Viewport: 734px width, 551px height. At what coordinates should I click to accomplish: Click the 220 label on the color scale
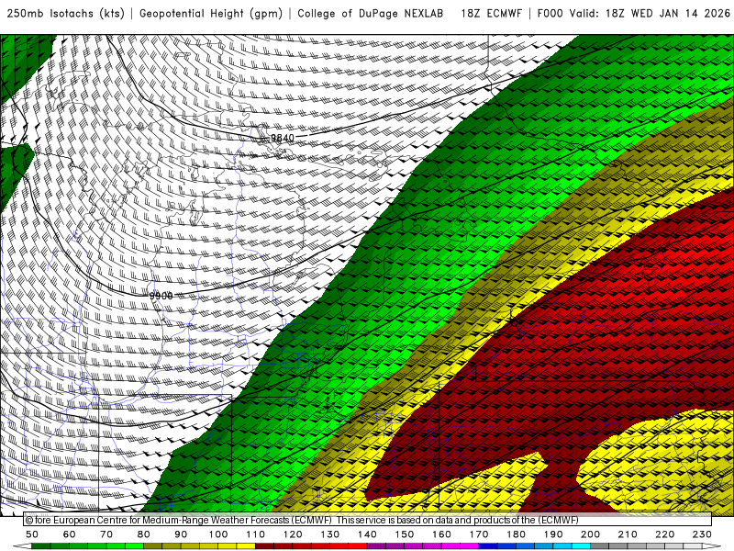click(664, 534)
